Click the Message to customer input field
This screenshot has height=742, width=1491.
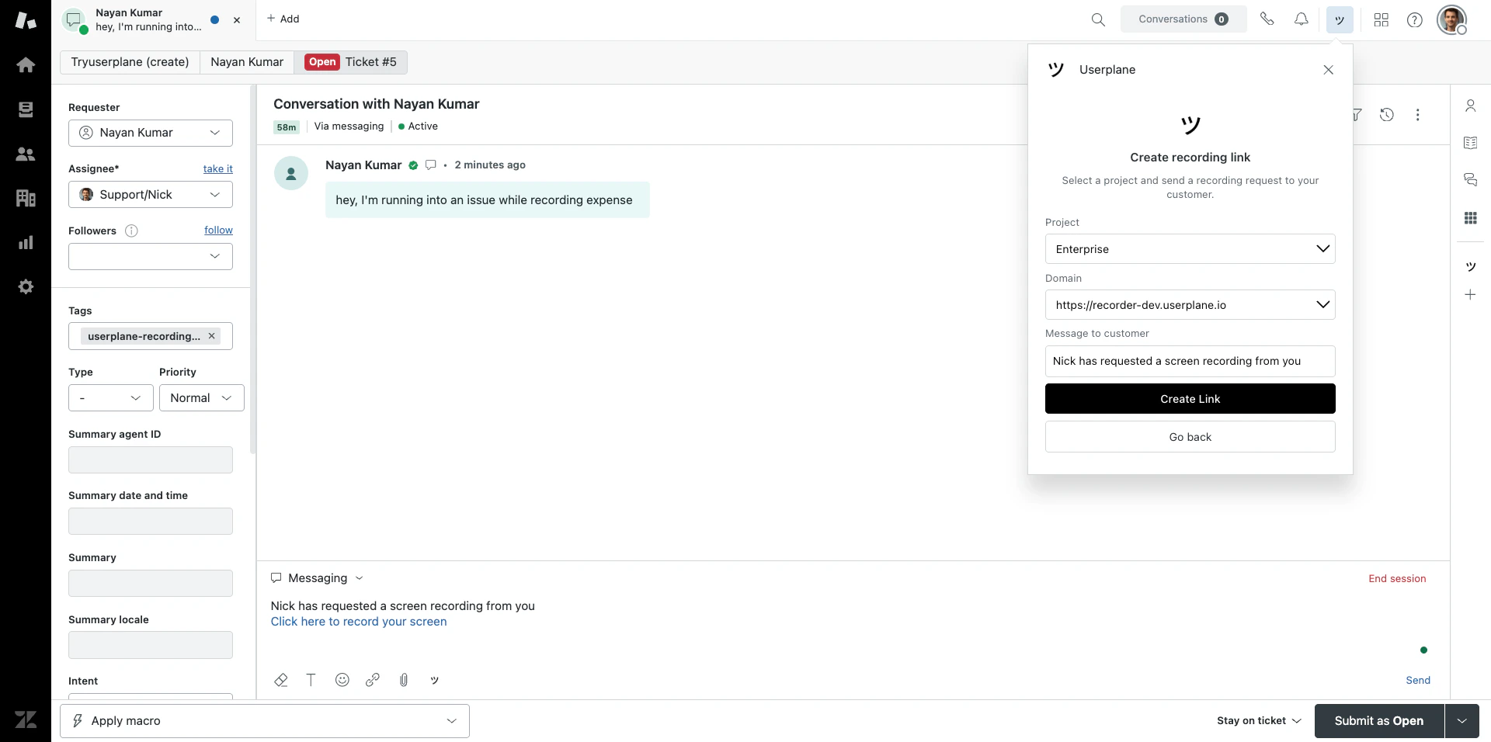[1190, 362]
